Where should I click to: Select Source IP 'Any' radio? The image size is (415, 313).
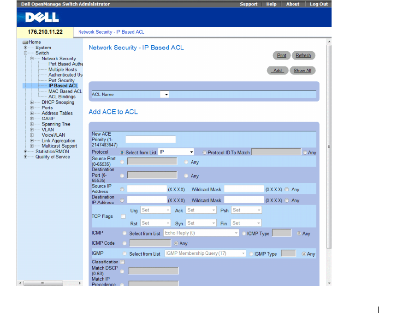coord(287,189)
